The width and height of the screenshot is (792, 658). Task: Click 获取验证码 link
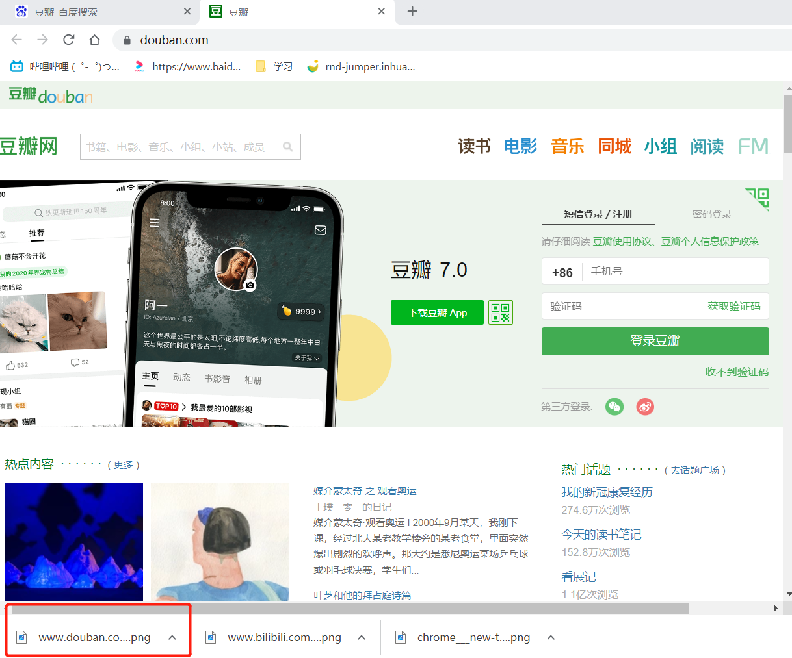click(734, 306)
